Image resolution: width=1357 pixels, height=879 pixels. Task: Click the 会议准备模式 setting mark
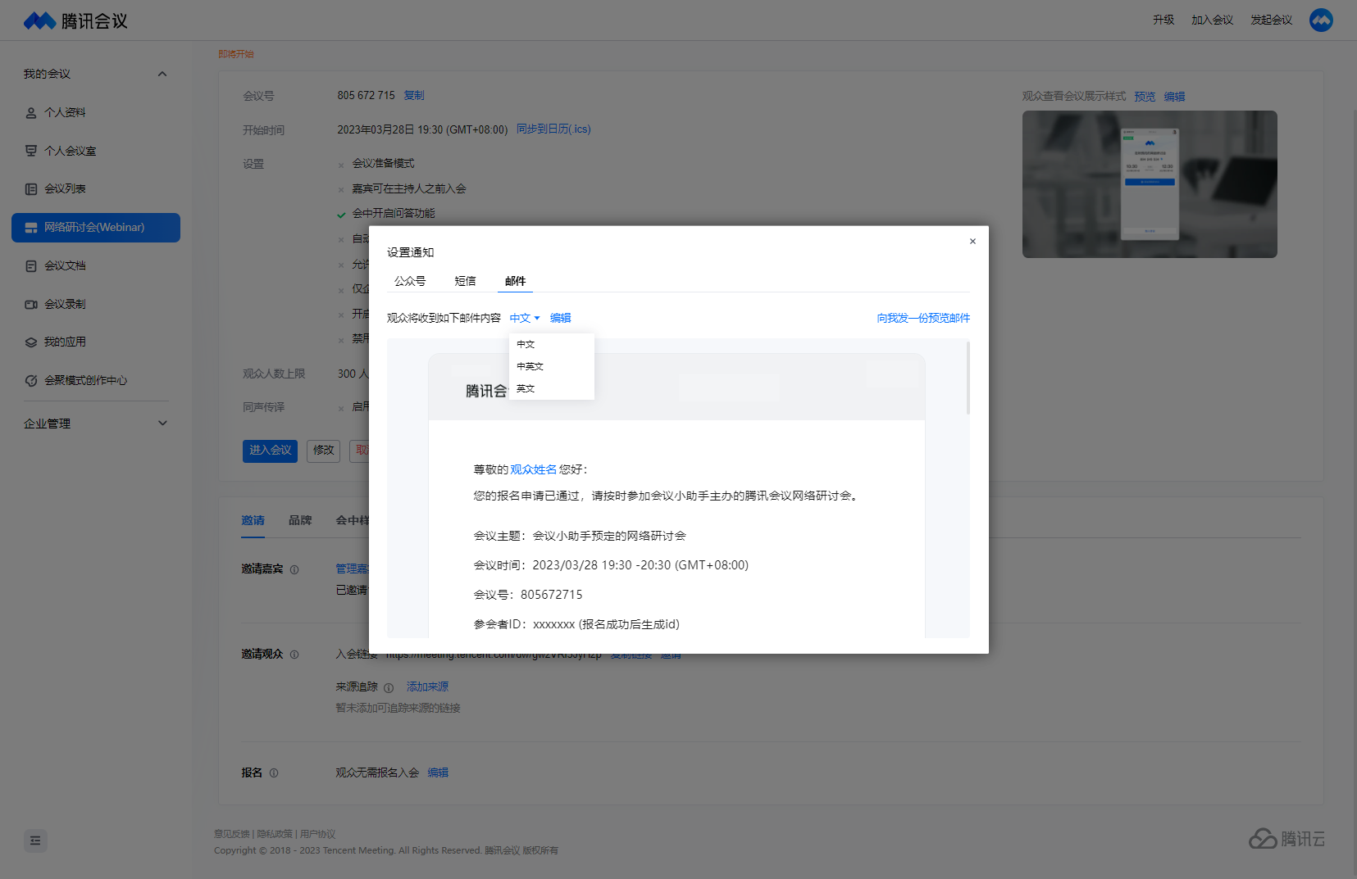click(x=341, y=165)
